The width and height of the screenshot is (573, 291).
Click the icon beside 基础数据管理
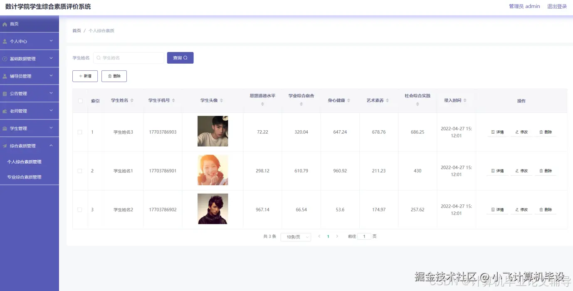pyautogui.click(x=5, y=59)
